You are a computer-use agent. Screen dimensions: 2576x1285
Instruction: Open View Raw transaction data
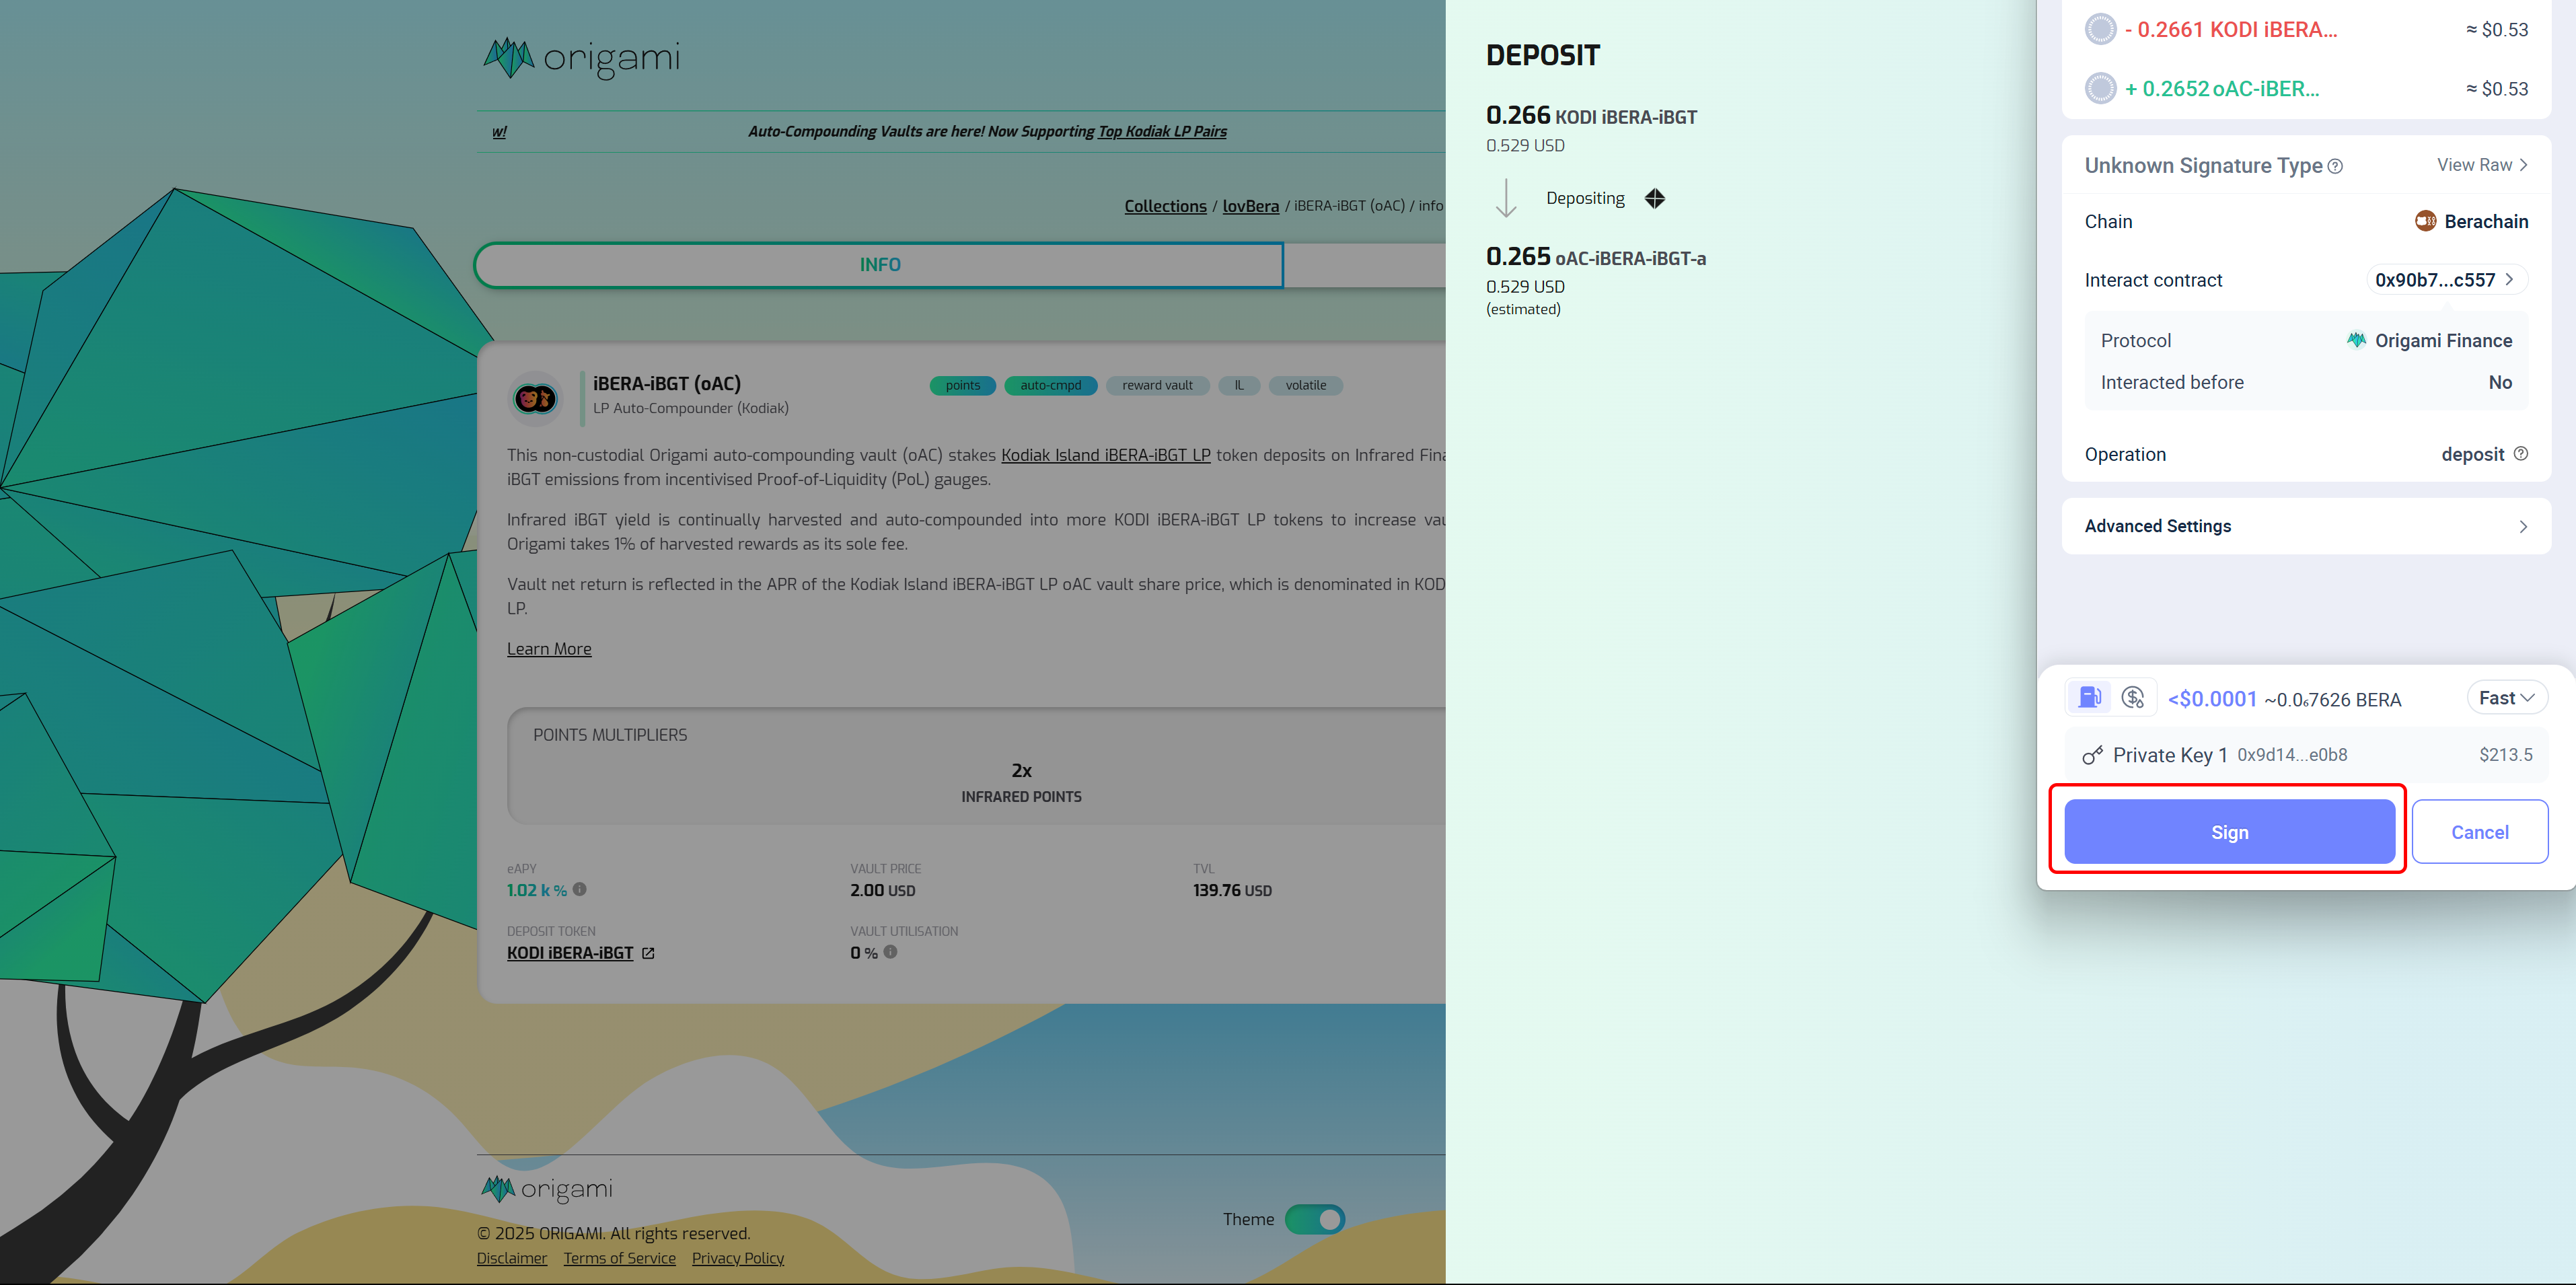click(x=2482, y=165)
